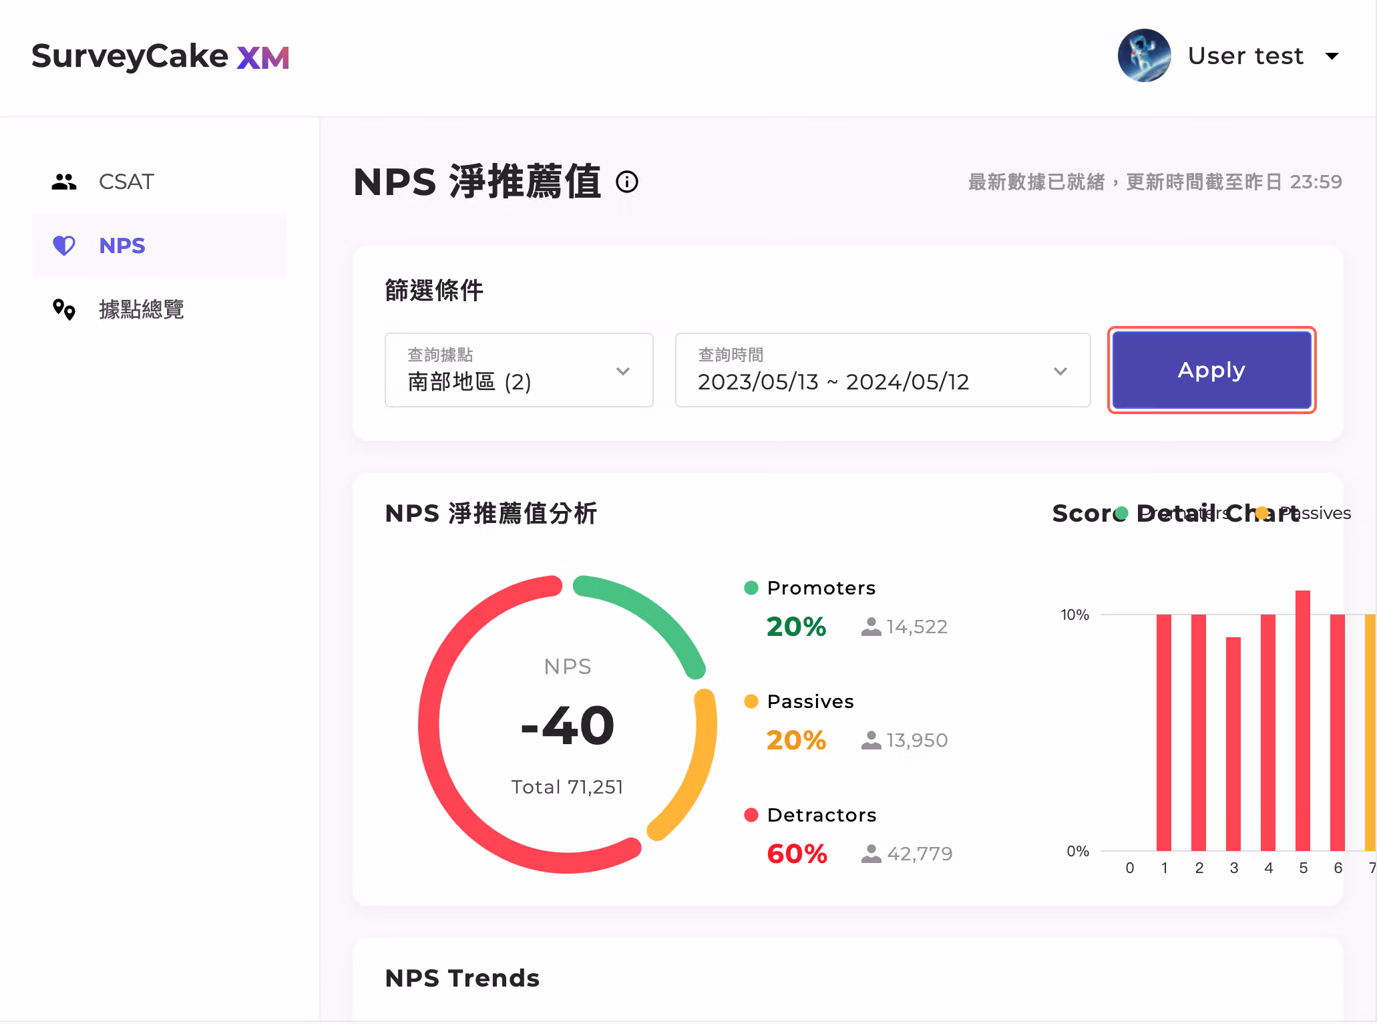Click the red bar for score 1

tap(1164, 732)
